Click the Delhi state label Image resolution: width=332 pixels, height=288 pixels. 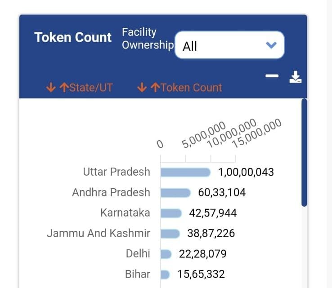click(138, 254)
